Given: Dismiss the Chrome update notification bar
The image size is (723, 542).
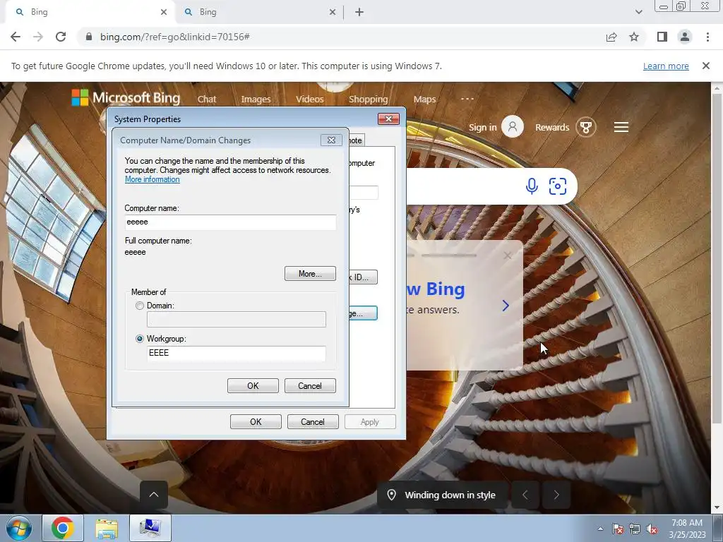Looking at the screenshot, I should click(705, 66).
